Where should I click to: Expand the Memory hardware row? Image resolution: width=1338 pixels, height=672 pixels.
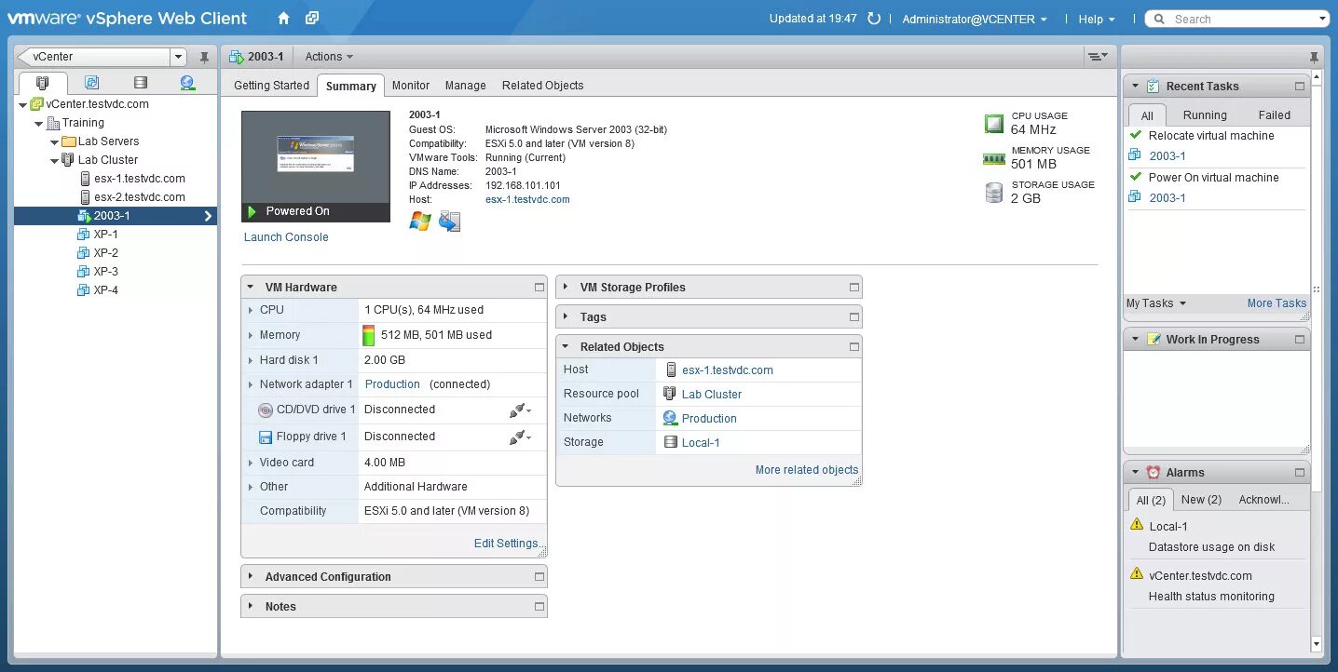[251, 335]
